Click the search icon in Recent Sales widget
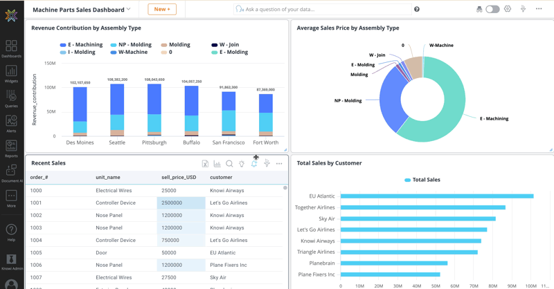The image size is (554, 289). (229, 164)
